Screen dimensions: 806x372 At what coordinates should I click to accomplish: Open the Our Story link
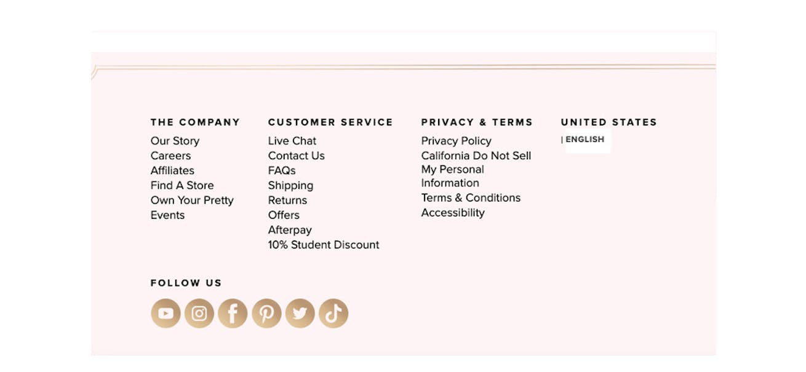point(175,141)
